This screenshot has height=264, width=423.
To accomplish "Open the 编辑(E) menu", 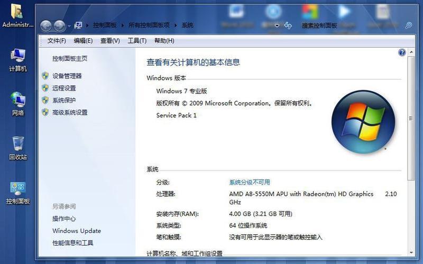I will point(83,41).
